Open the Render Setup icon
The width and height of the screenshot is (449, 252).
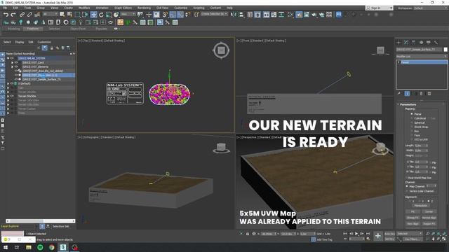pos(307,15)
